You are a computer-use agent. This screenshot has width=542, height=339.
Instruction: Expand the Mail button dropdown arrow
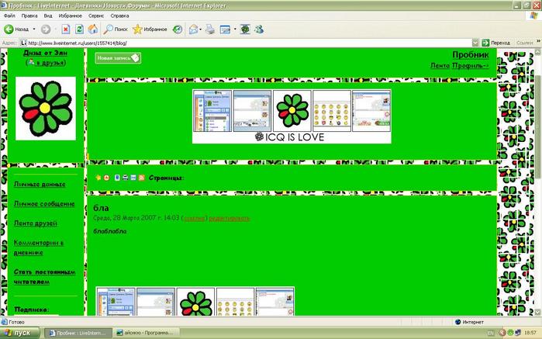[201, 29]
